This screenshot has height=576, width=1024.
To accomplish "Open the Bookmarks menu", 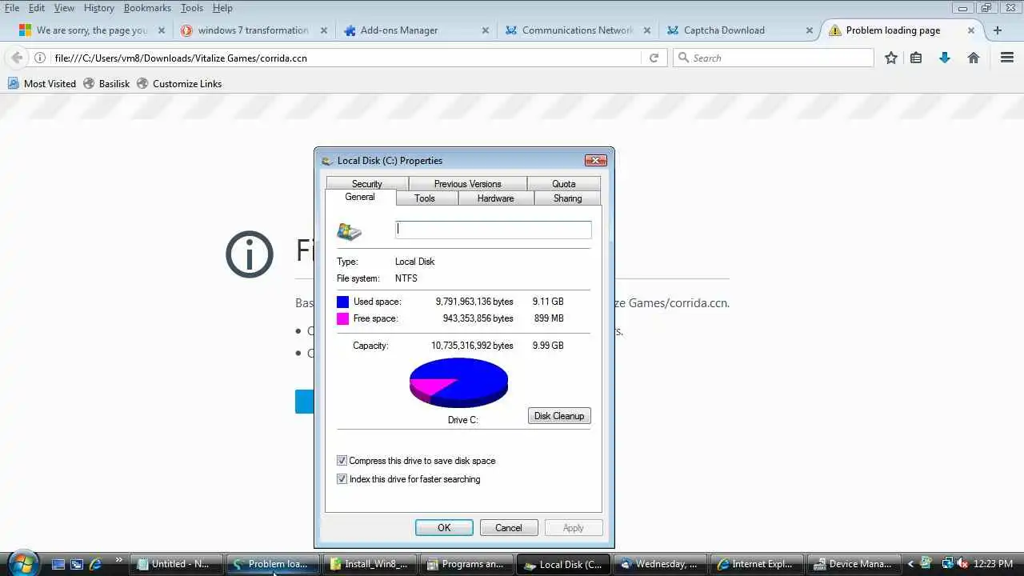I will [x=147, y=8].
